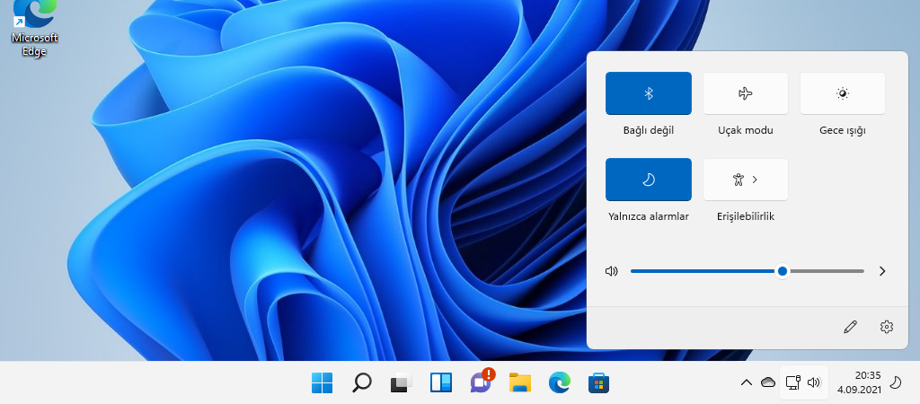Image resolution: width=920 pixels, height=404 pixels.
Task: Show hidden tray icons chevron
Action: click(747, 382)
